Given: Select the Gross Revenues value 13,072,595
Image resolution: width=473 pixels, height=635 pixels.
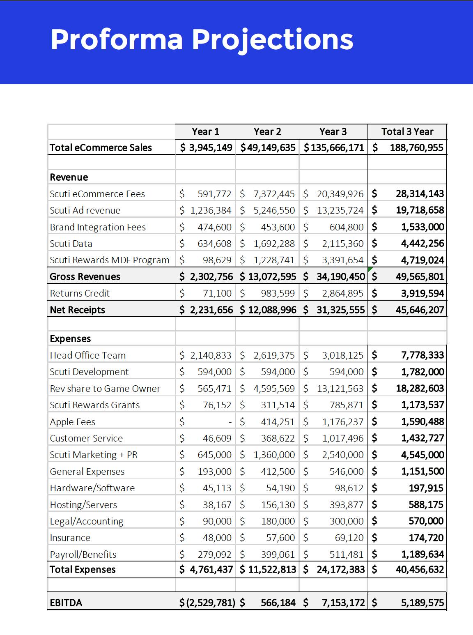Looking at the screenshot, I should [272, 276].
